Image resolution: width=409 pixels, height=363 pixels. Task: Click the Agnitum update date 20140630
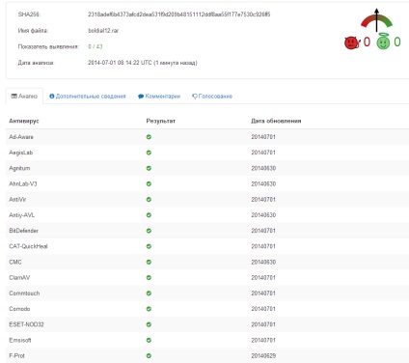coord(263,168)
